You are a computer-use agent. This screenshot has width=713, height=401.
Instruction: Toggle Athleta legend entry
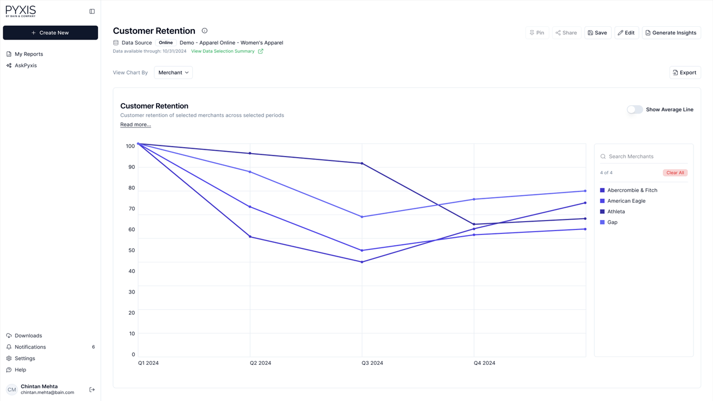click(x=612, y=212)
